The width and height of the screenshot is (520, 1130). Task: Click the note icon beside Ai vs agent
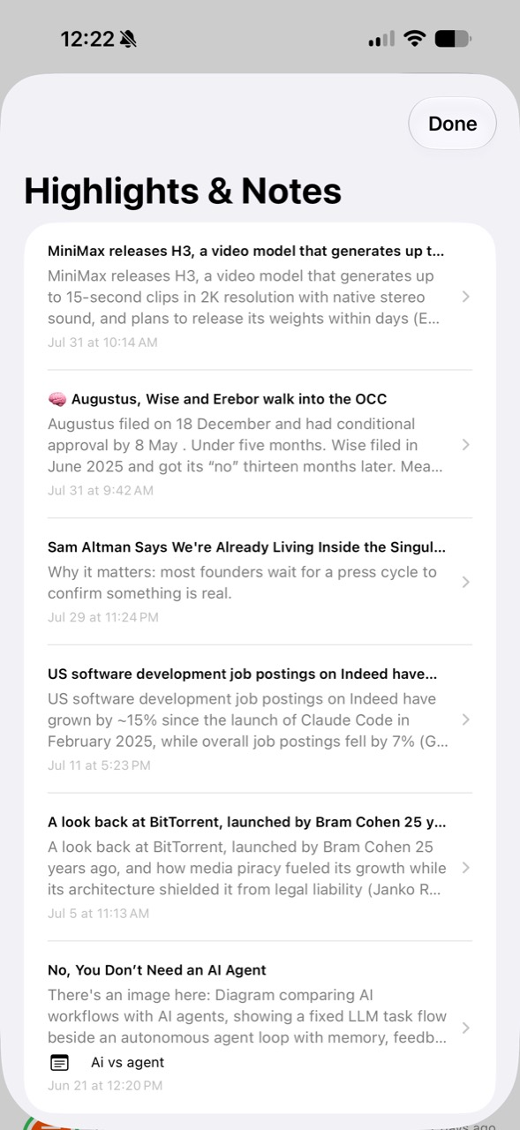coord(58,1063)
